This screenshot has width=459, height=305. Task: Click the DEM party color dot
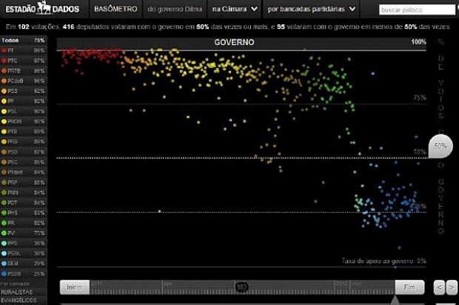pos(4,262)
